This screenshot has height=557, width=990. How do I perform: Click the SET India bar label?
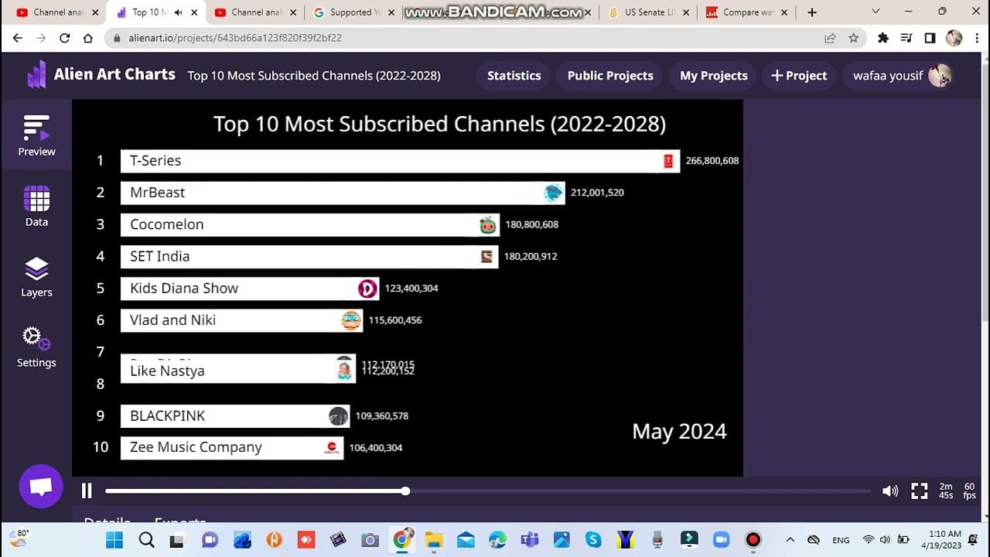tap(159, 256)
